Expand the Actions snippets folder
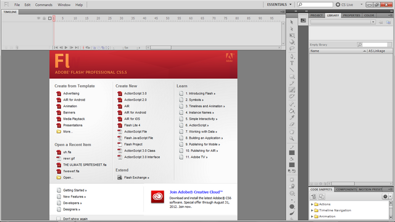 click(x=312, y=204)
